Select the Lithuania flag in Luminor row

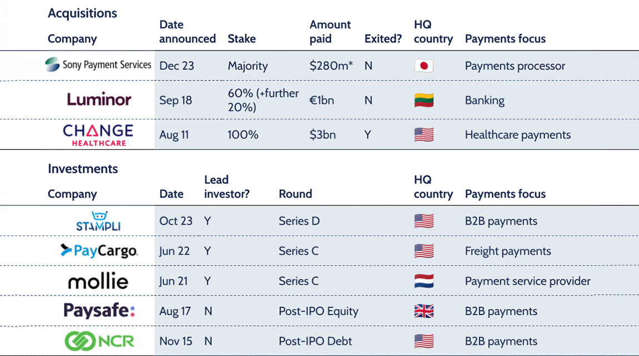[424, 101]
